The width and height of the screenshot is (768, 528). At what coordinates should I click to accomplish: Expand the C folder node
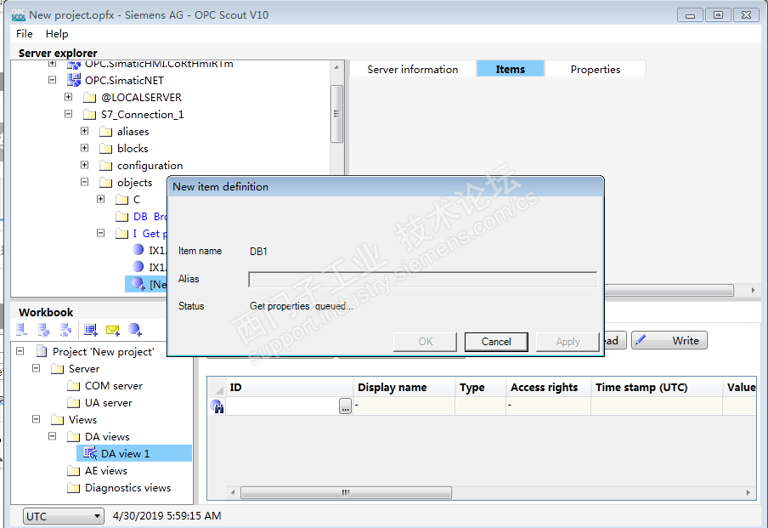[x=101, y=199]
